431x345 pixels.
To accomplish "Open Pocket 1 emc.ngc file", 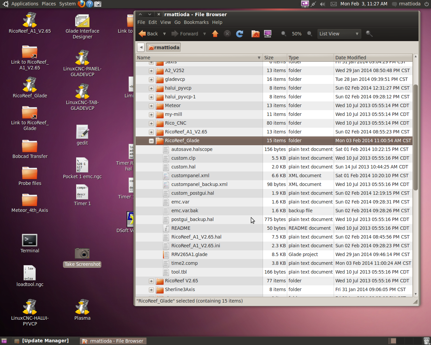I will [82, 168].
